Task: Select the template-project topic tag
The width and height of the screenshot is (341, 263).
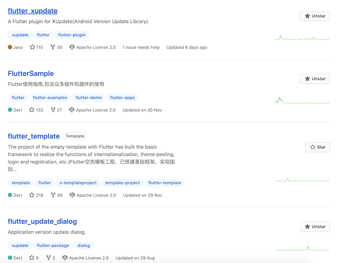Action: (123, 183)
